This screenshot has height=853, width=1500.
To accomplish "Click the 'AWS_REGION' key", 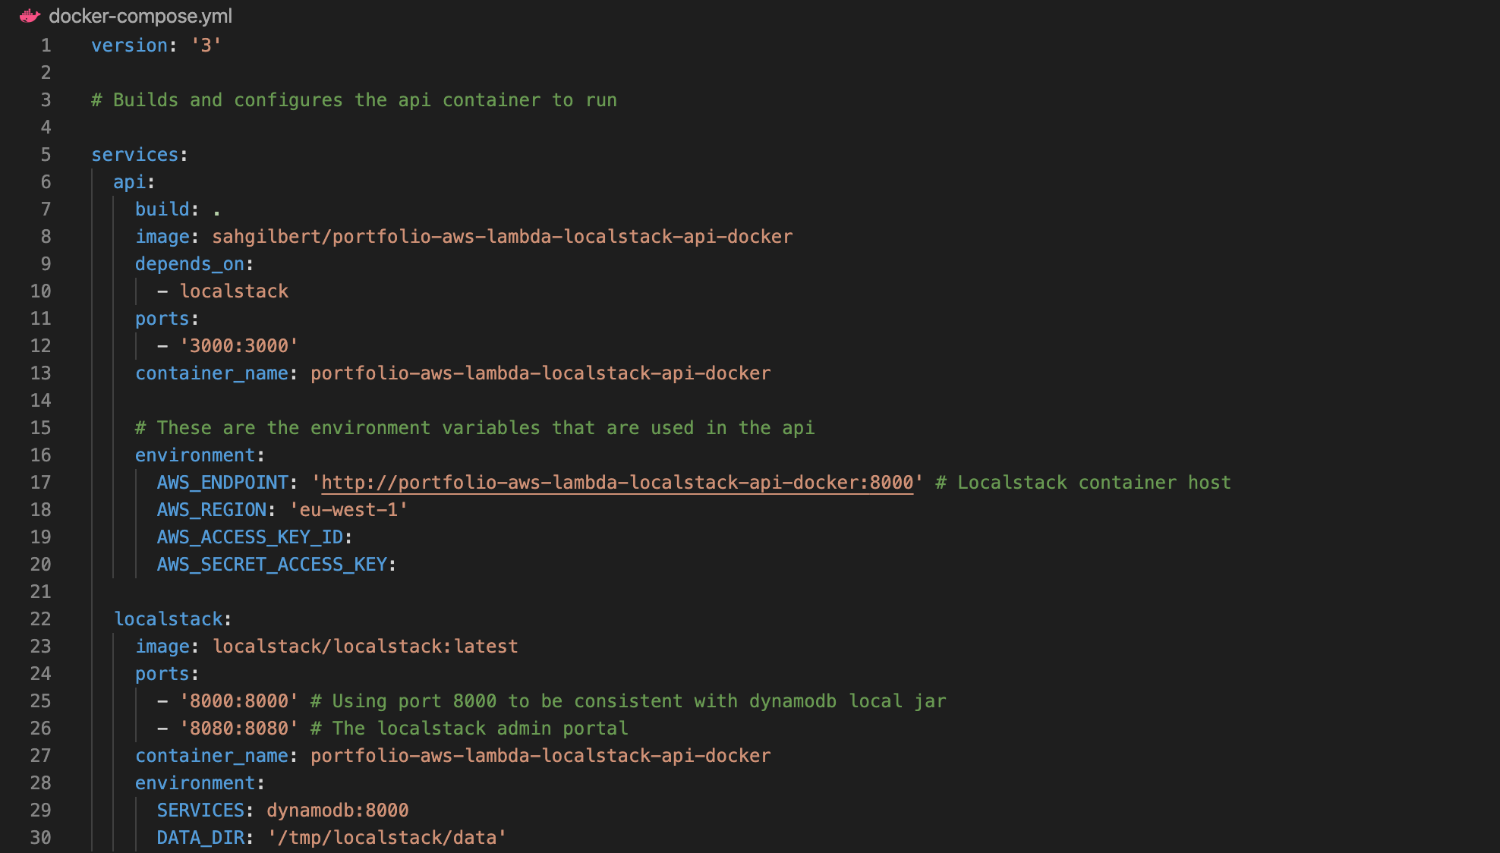I will [x=211, y=510].
